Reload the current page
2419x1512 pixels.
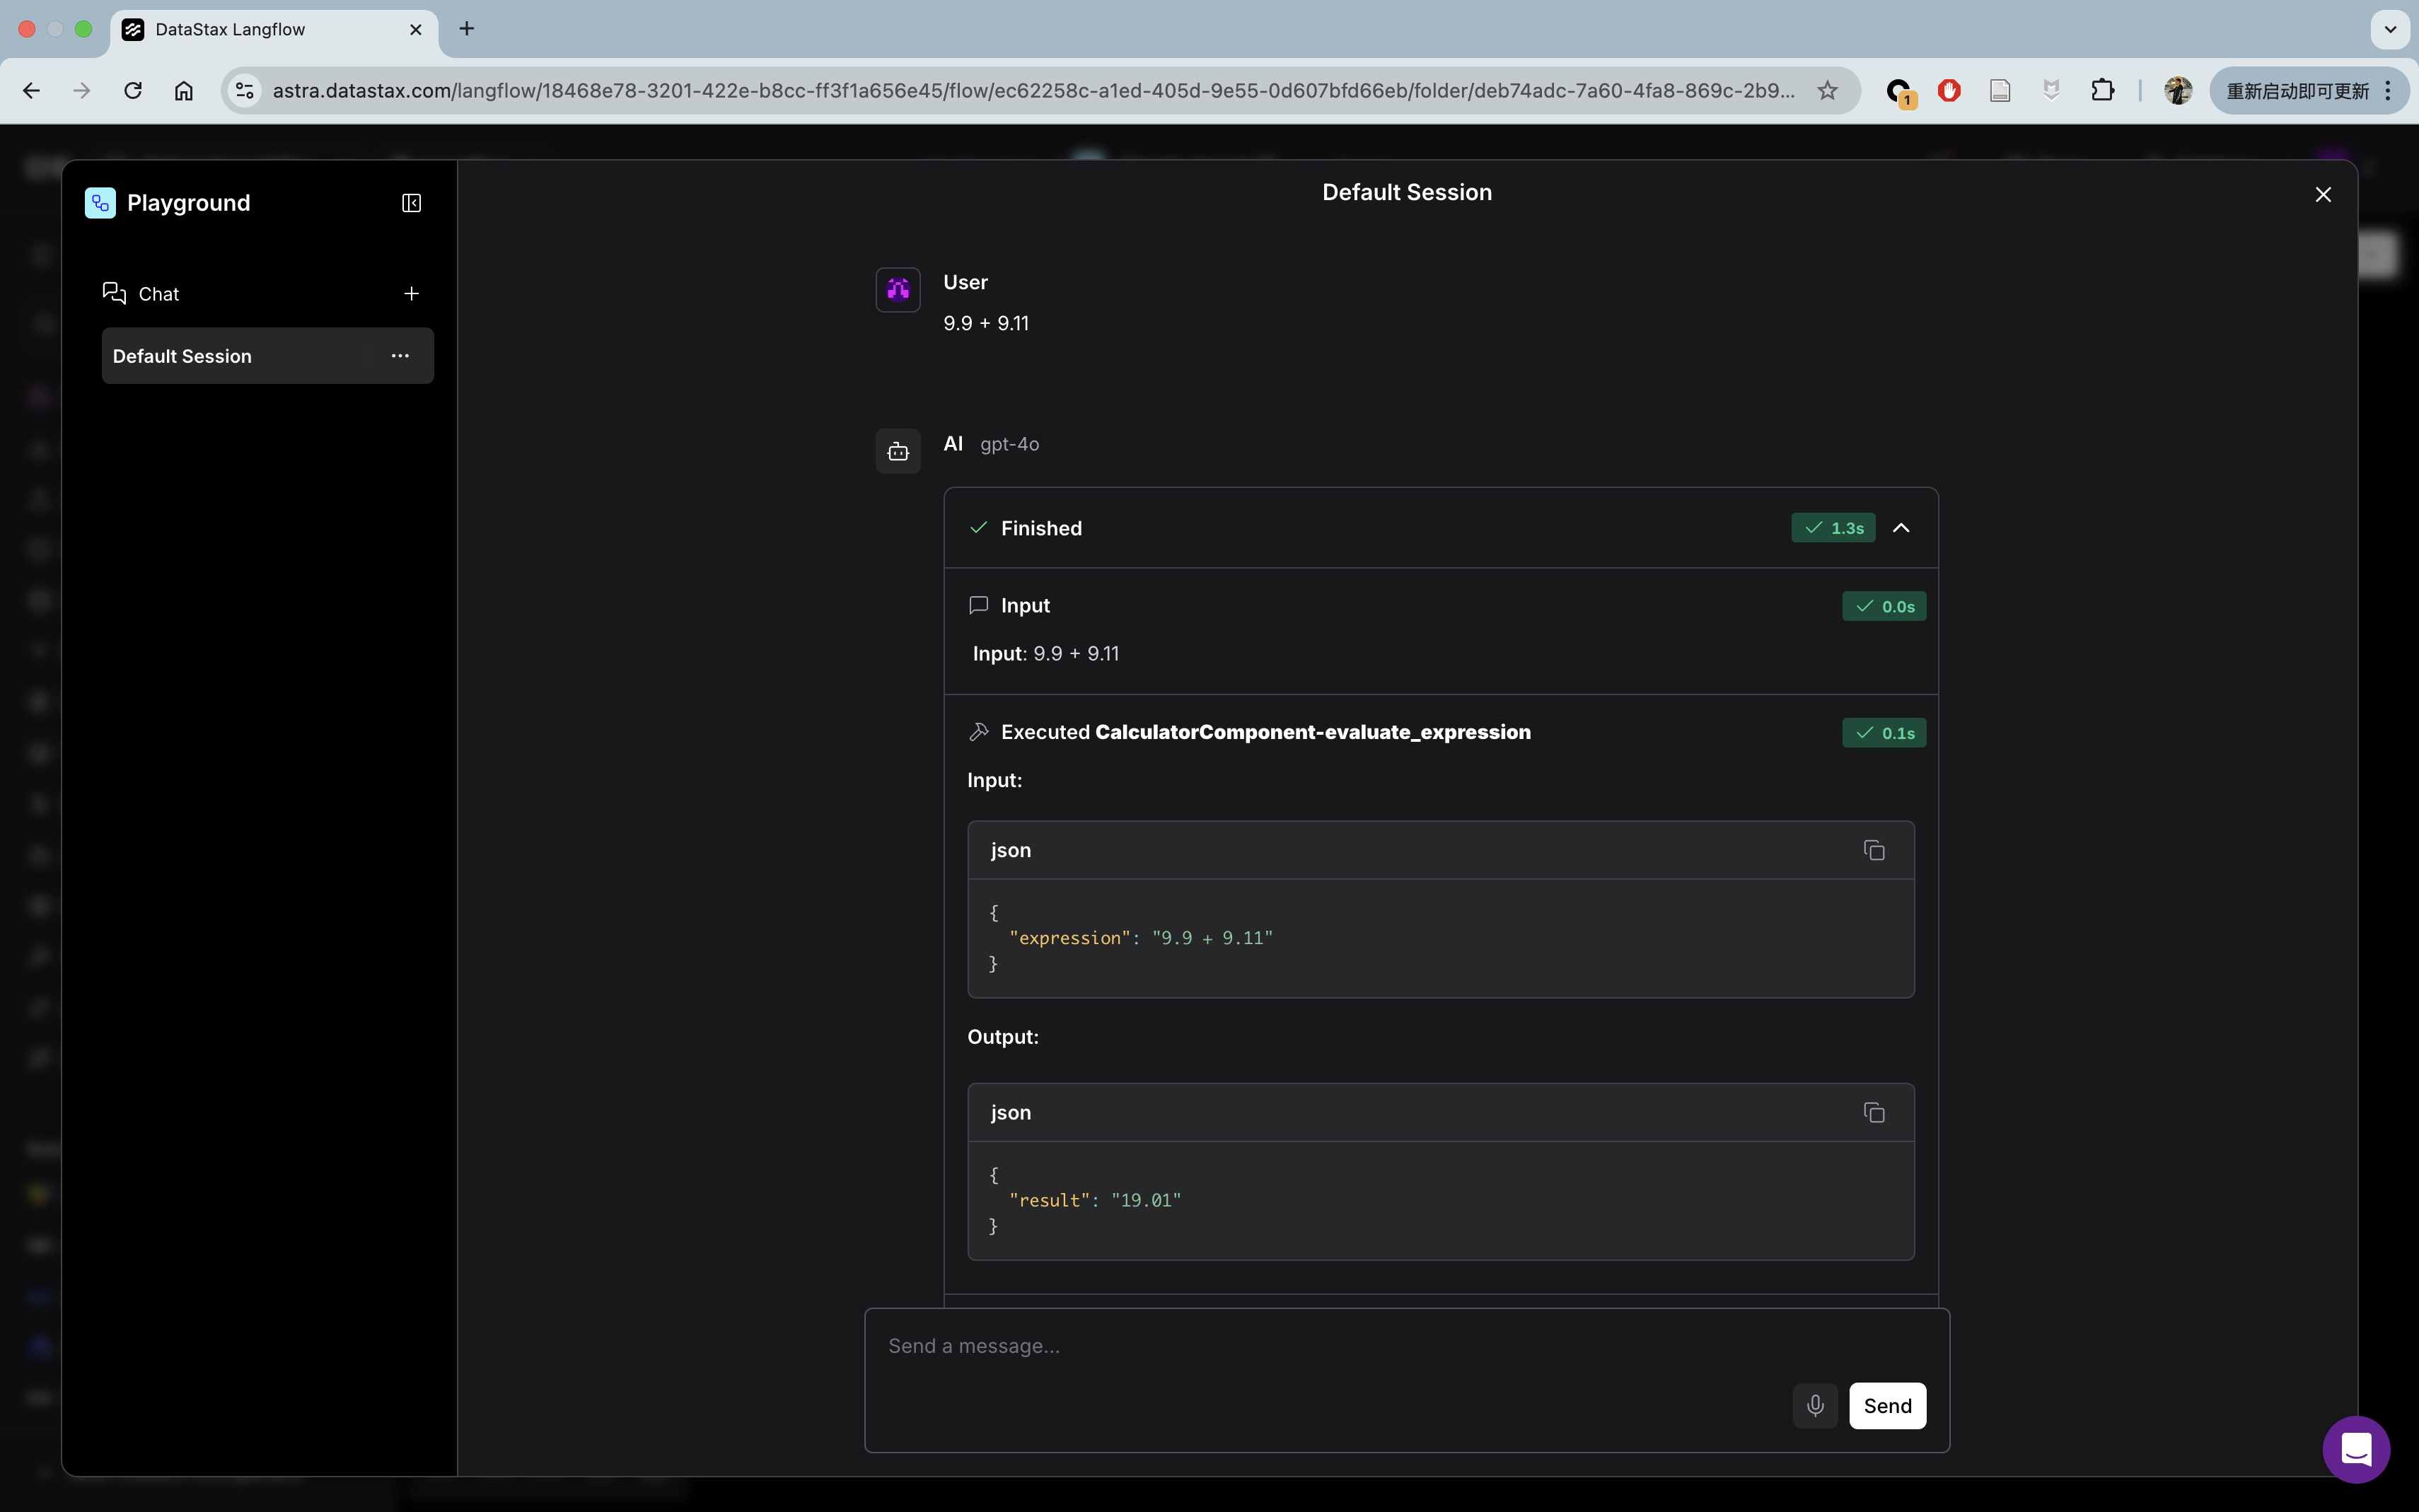(x=133, y=91)
